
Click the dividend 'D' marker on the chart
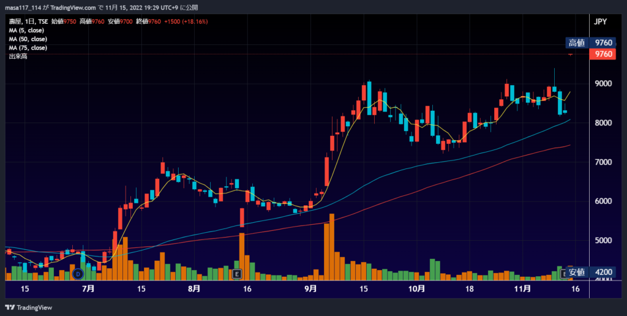[x=78, y=274]
